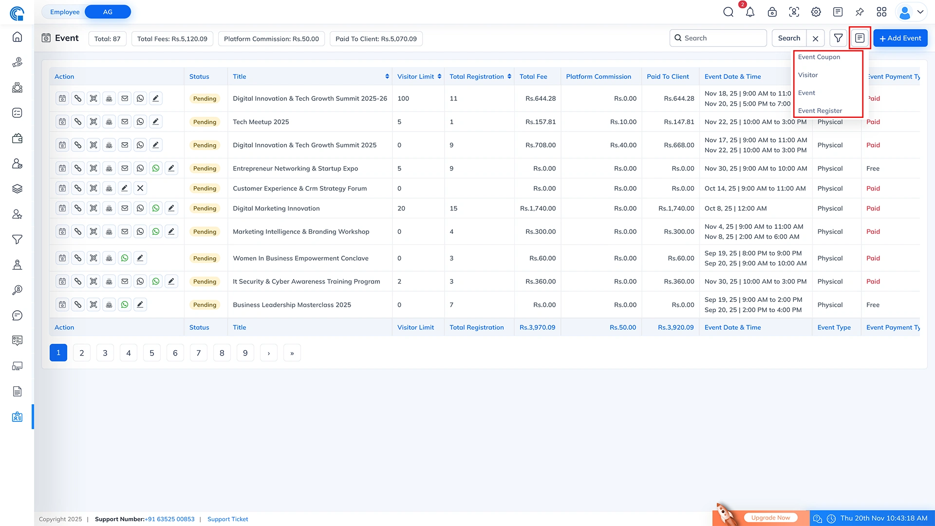Expand user profile dropdown arrow
Viewport: 935px width, 526px height.
point(920,12)
